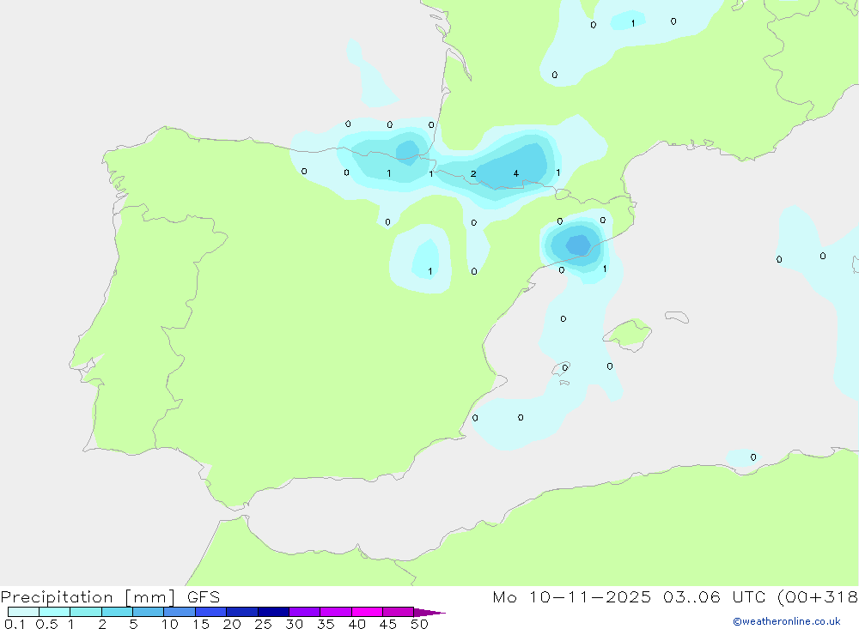The image size is (859, 629).
Task: Pick the 1–2 mm legend color swatch
Action: coord(86,612)
